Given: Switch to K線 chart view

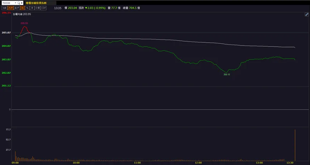Looking at the screenshot, I should click(4, 8).
